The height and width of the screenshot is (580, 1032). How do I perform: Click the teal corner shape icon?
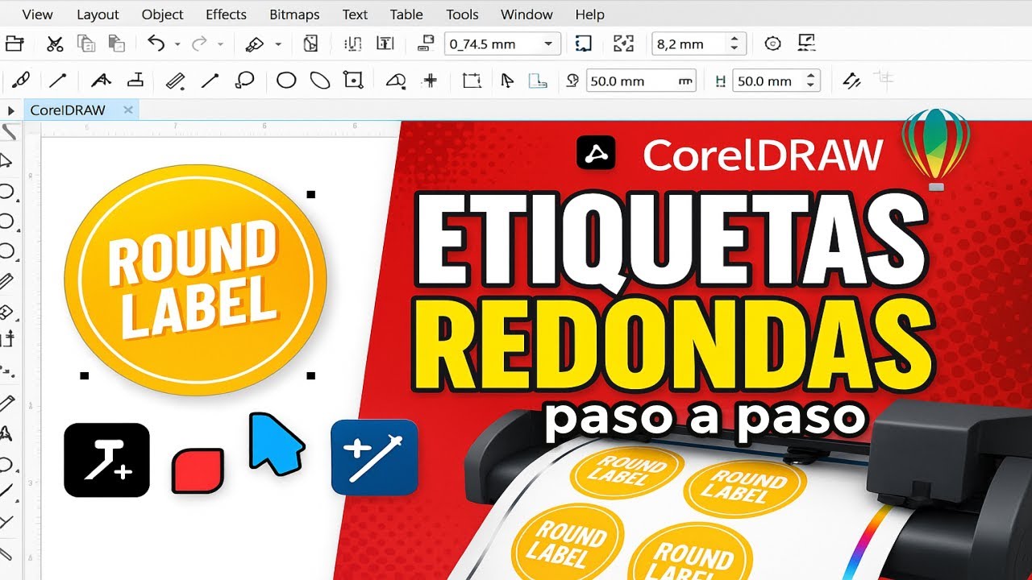click(538, 81)
